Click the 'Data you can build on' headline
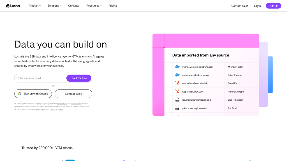Screen dimensions: 287x161 [61, 44]
